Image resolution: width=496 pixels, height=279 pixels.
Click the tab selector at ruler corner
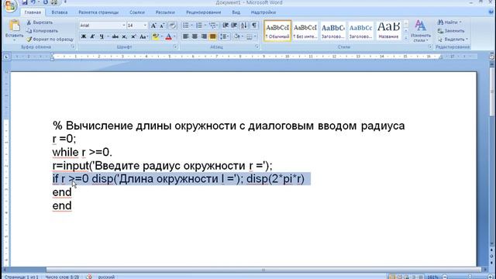pos(6,57)
